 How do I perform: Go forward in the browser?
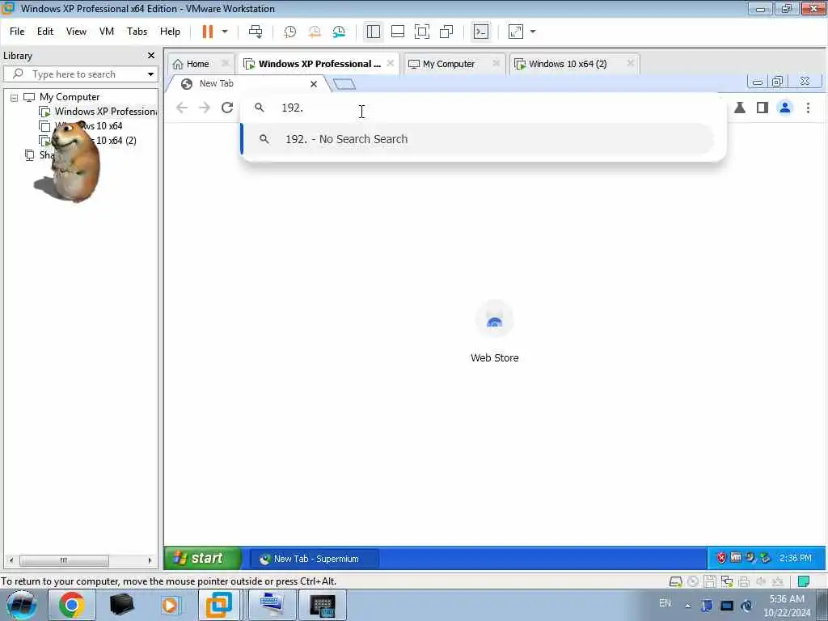(205, 108)
